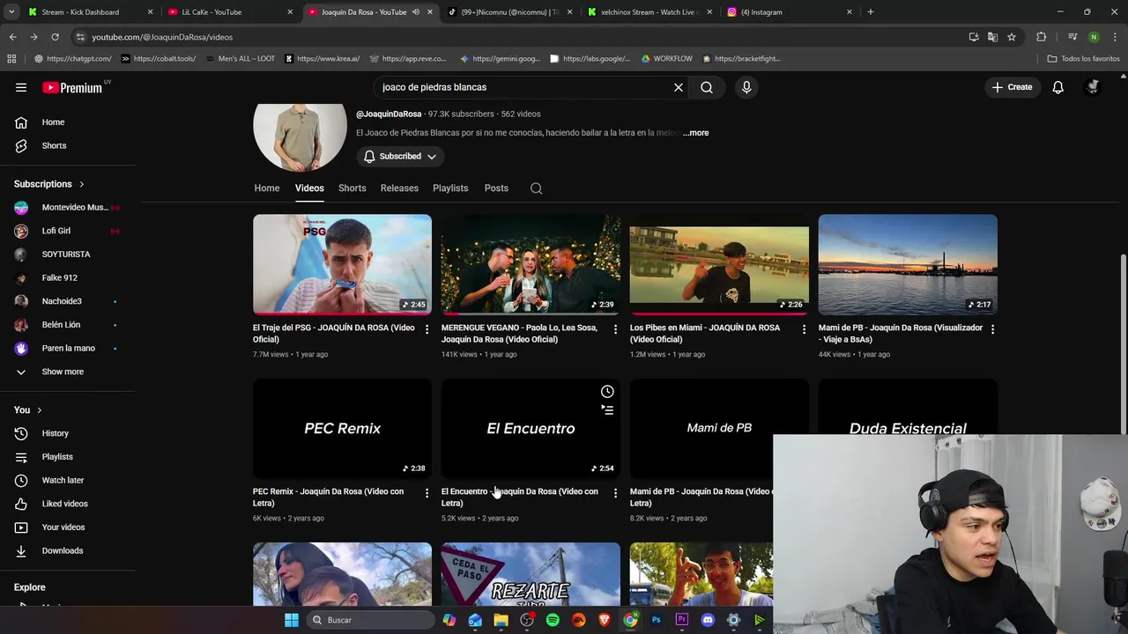Click the Create button
This screenshot has width=1128, height=634.
[x=1012, y=87]
